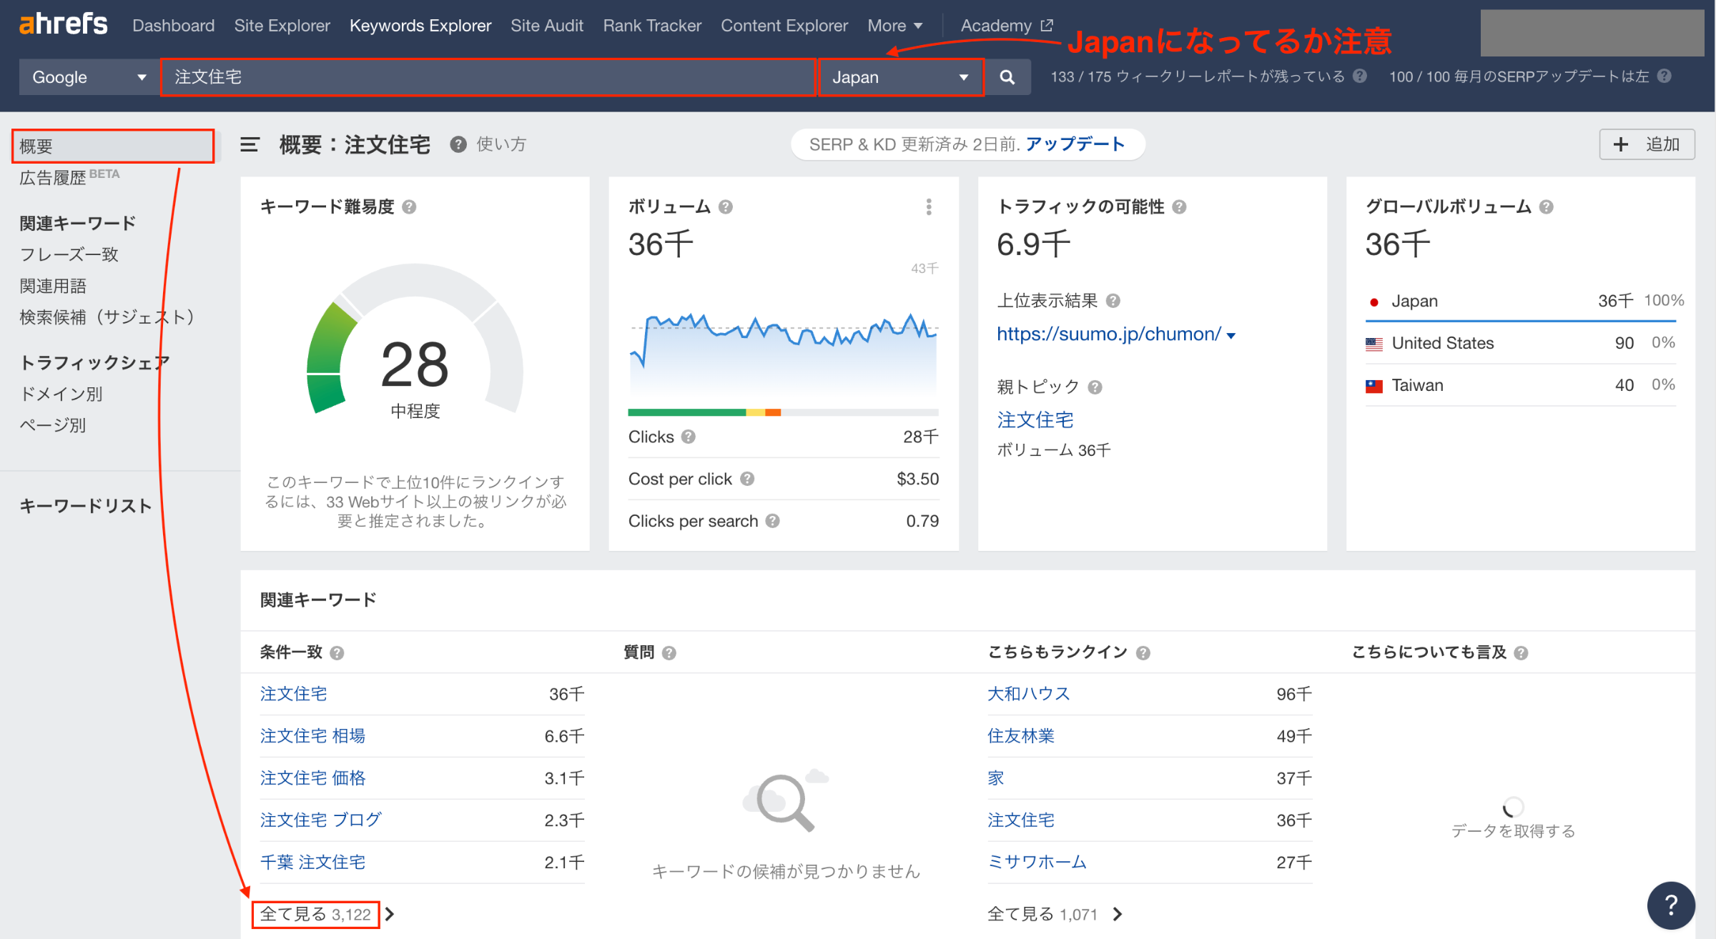Click the search magnifier button
This screenshot has height=939, width=1716.
tap(1007, 77)
